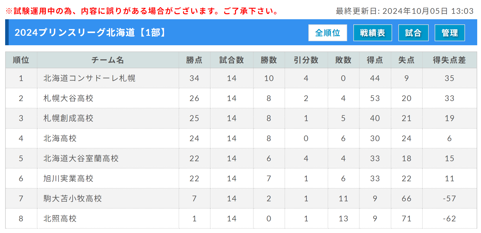This screenshot has height=233, width=481.
Task: Select the 北照高校 team row
Action: coord(241,219)
